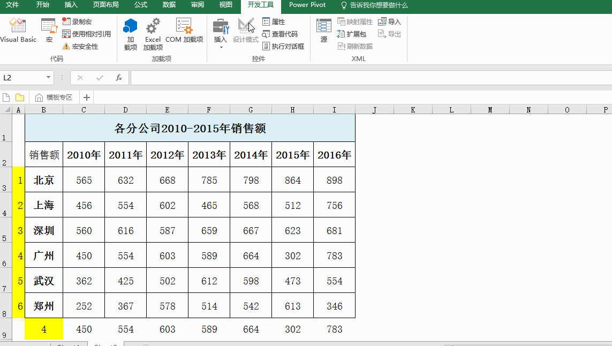Image resolution: width=612 pixels, height=346 pixels.
Task: Select yellow highlighted cell B9
Action: pyautogui.click(x=44, y=329)
